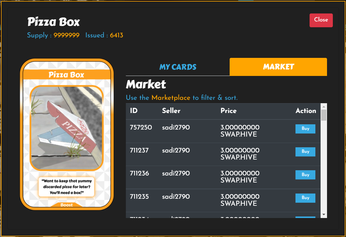This screenshot has height=237, width=346.
Task: Buy card ID 711235
Action: click(305, 198)
